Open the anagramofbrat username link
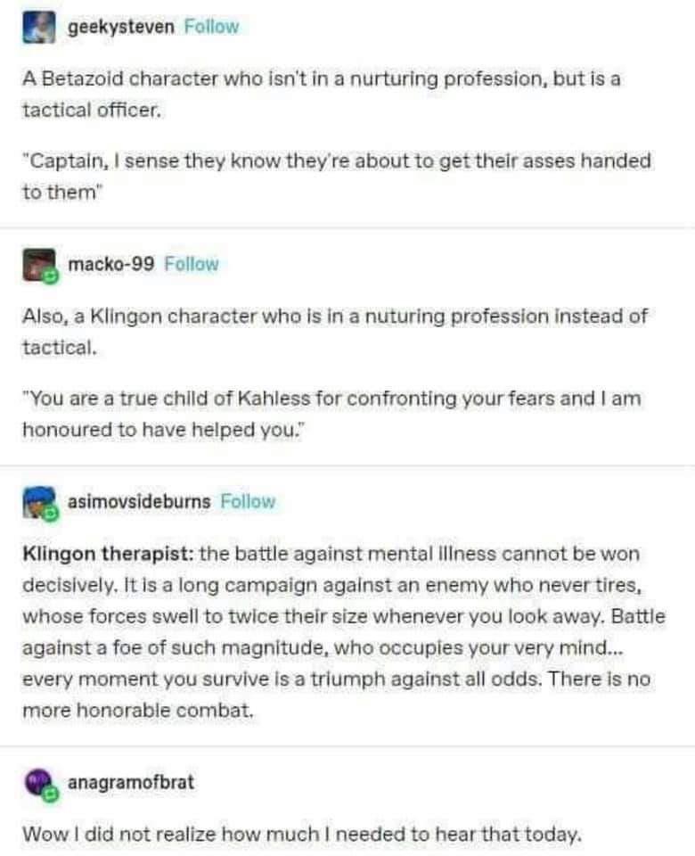 (x=131, y=782)
